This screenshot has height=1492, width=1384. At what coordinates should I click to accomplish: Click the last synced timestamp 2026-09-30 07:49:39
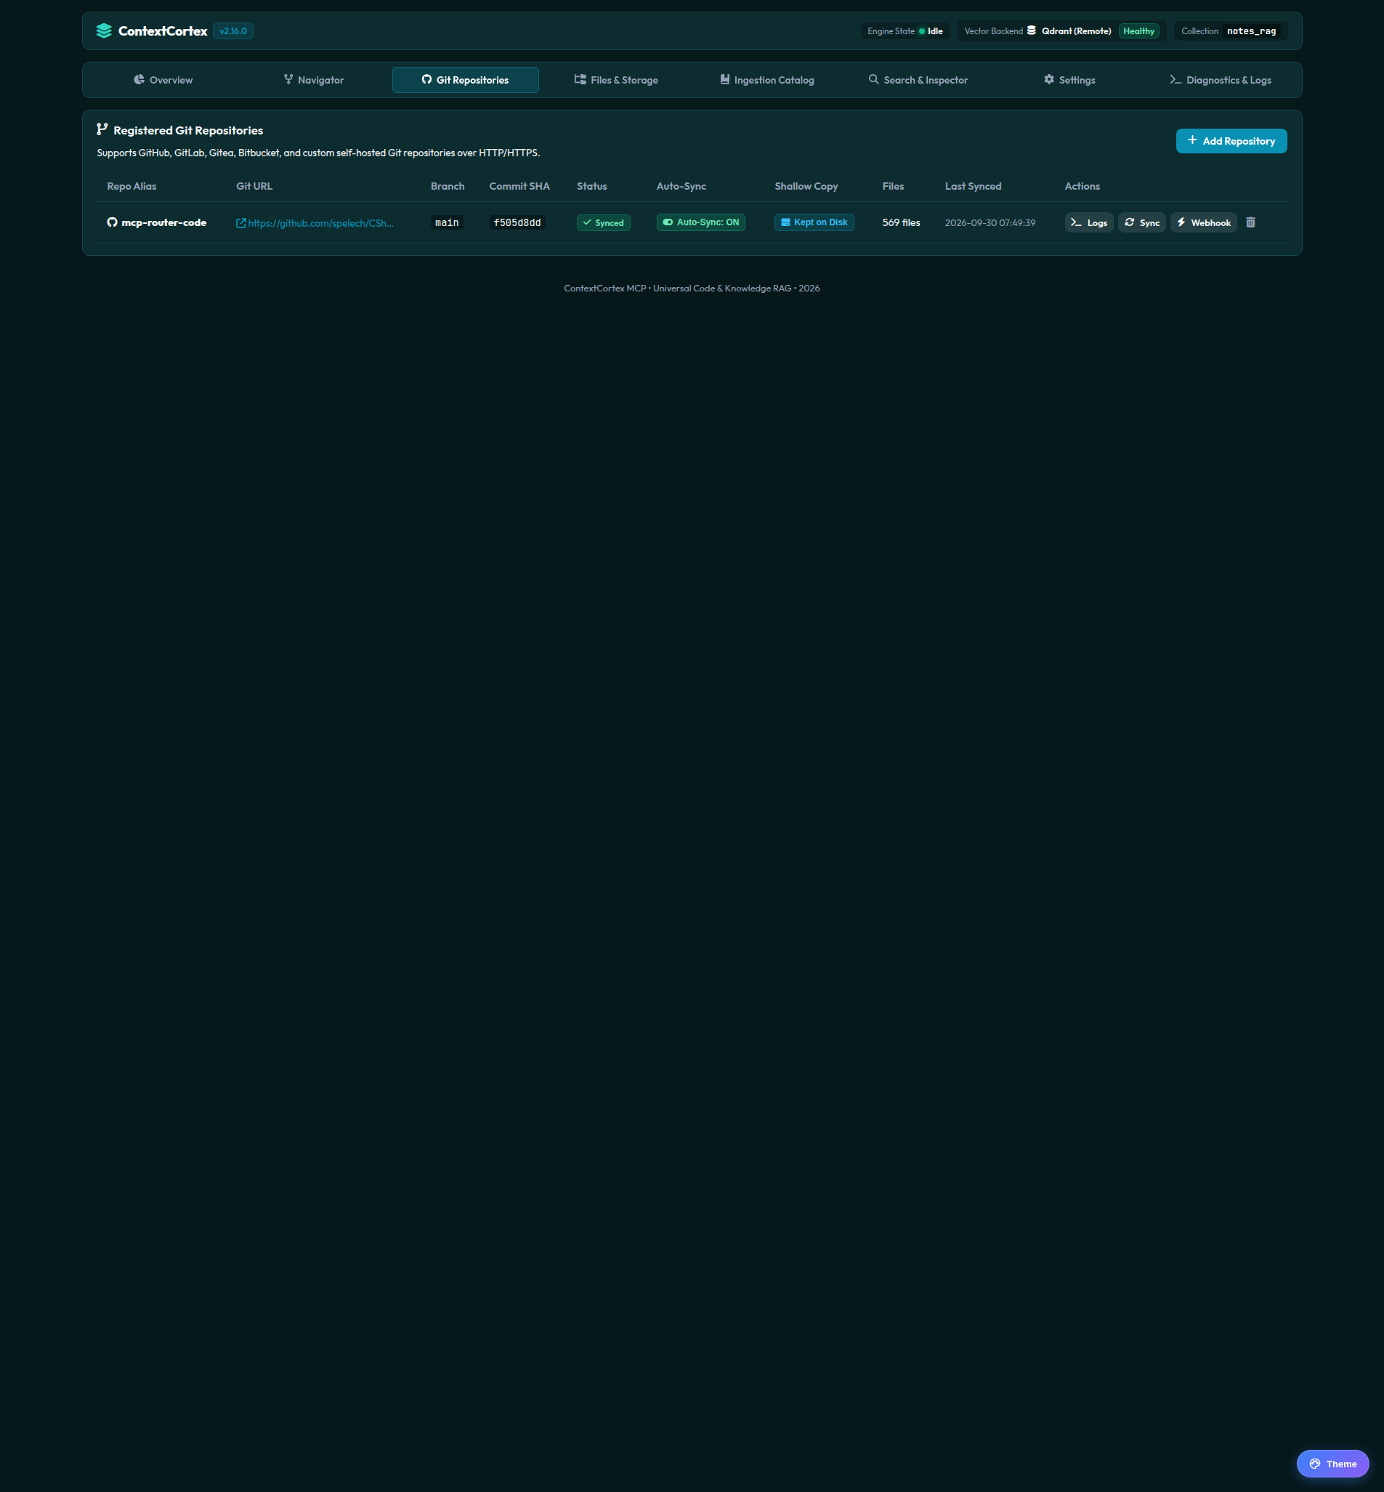coord(990,222)
